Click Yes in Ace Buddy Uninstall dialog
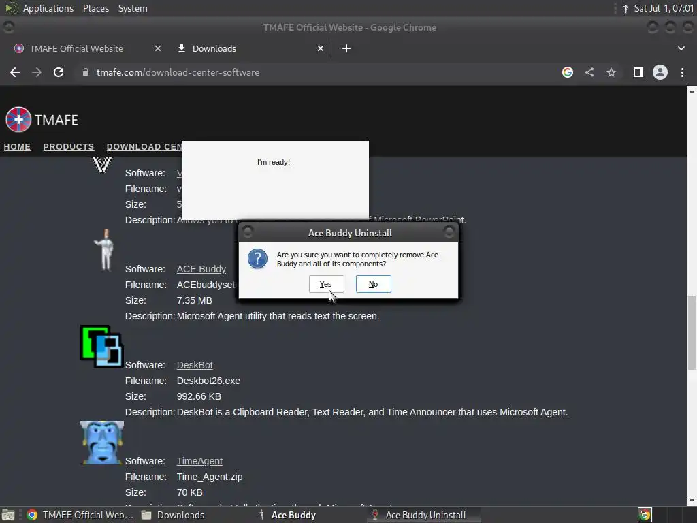Screen dimensions: 697x523 (326, 284)
